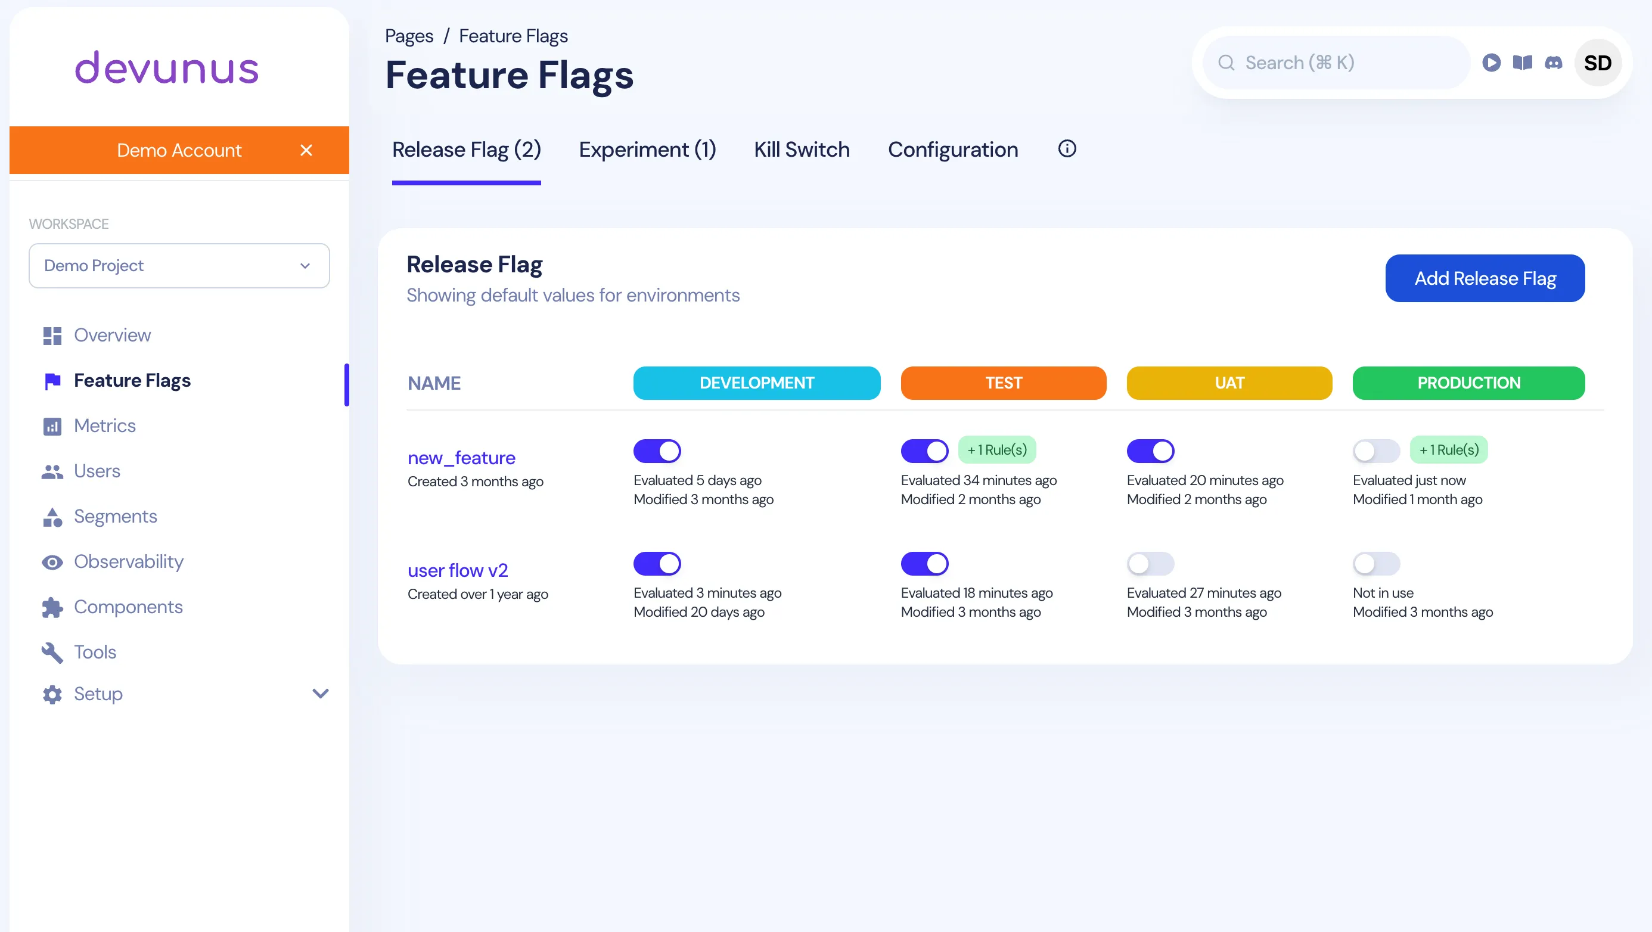The height and width of the screenshot is (932, 1652).
Task: Open the Discord icon in the top bar
Action: coord(1553,62)
